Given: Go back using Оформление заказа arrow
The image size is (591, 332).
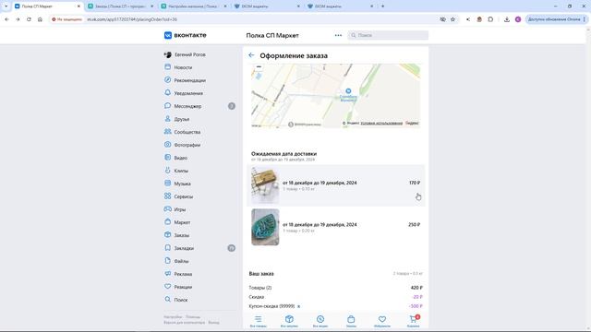Looking at the screenshot, I should click(251, 55).
